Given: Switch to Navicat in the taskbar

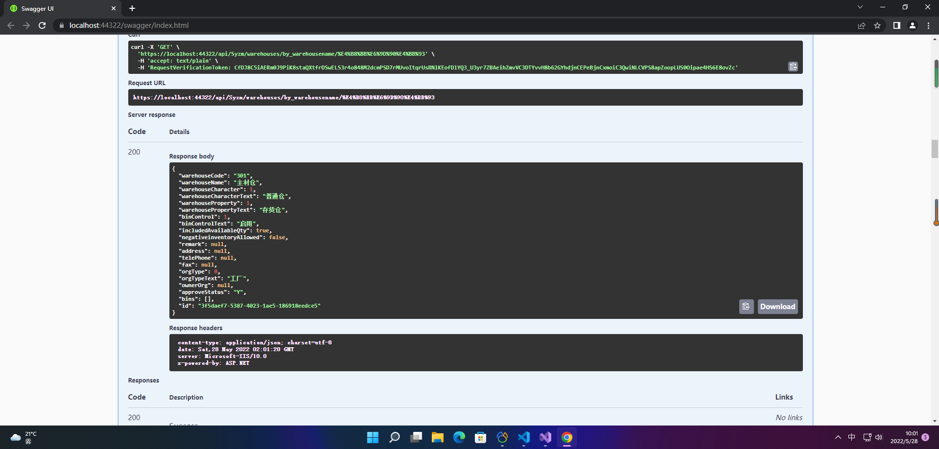Looking at the screenshot, I should click(x=502, y=437).
